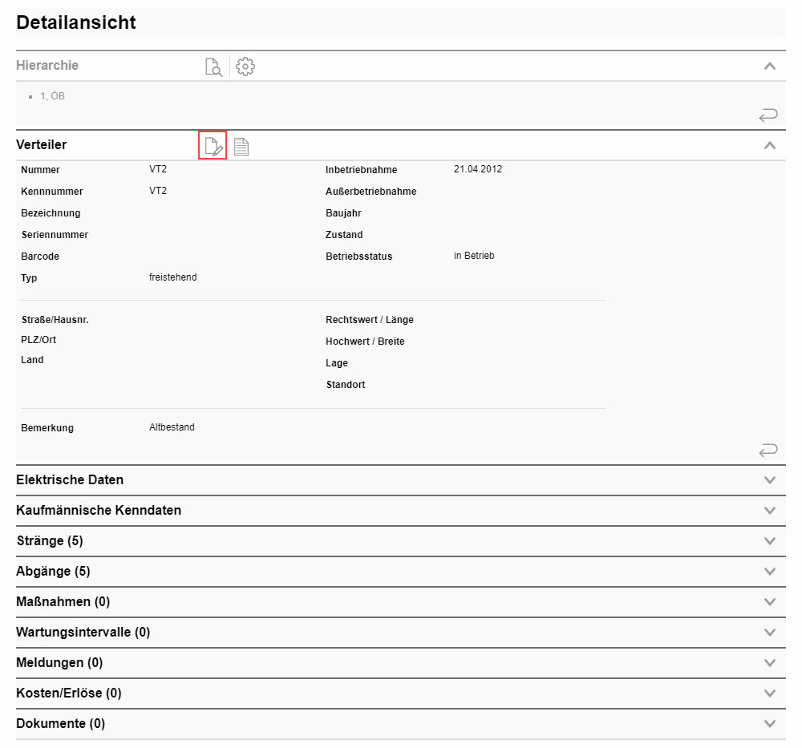Collapse the Hierarchie section chevron
802x748 pixels.
770,66
